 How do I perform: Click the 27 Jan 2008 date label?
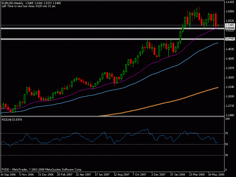[177, 175]
